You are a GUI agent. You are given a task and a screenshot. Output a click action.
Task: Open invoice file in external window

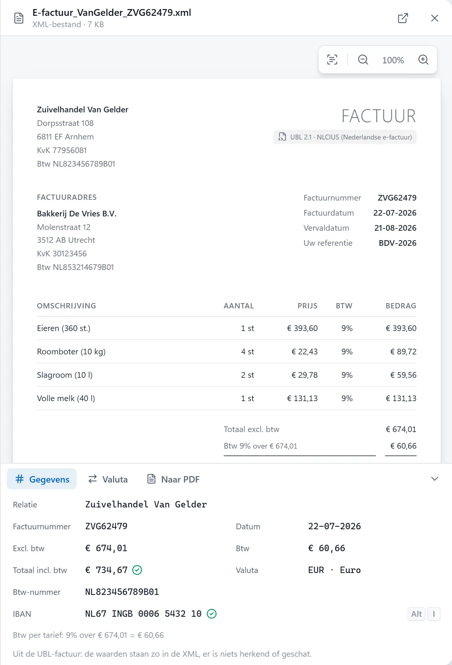pyautogui.click(x=403, y=18)
